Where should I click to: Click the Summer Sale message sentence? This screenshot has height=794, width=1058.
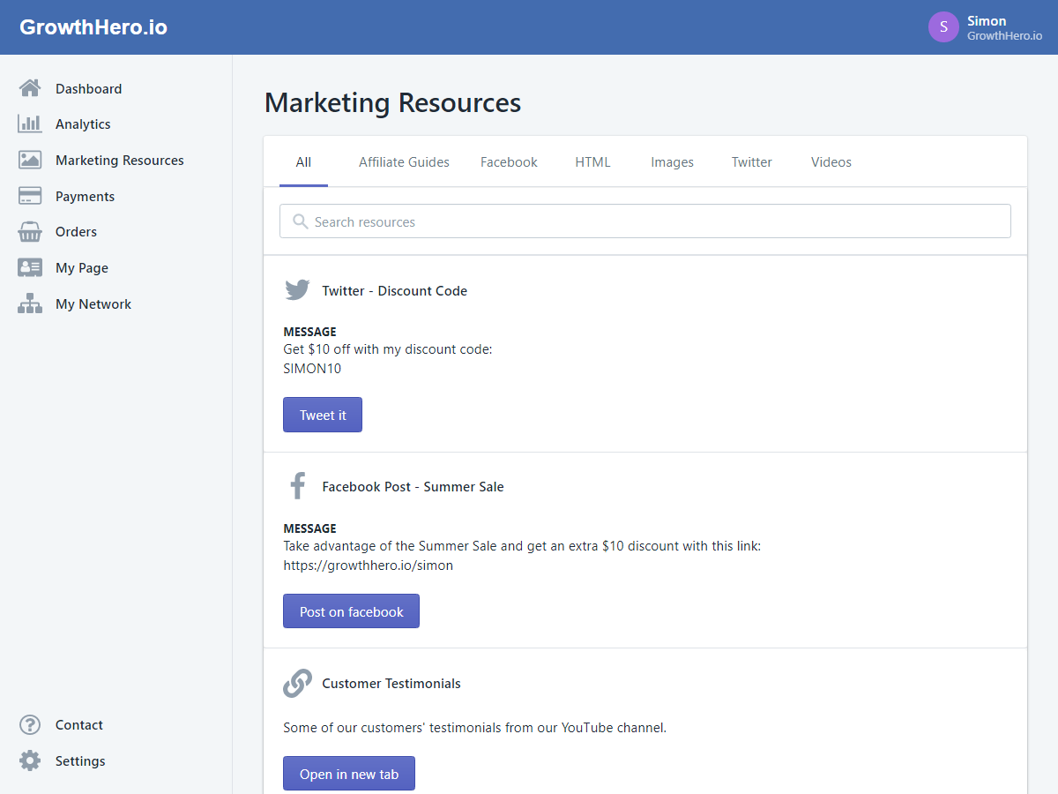tap(522, 546)
